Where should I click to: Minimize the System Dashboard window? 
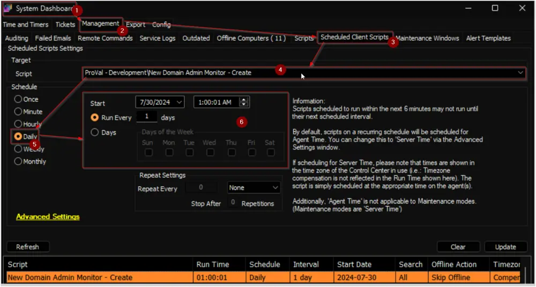click(x=468, y=8)
